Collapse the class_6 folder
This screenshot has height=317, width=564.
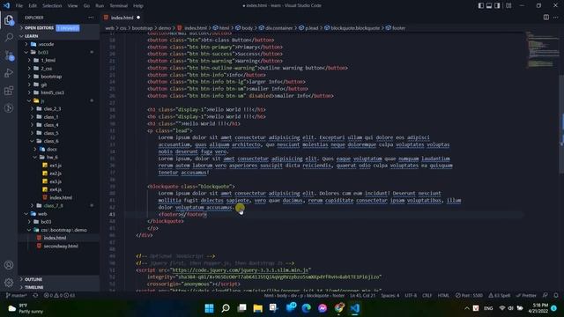(51, 141)
